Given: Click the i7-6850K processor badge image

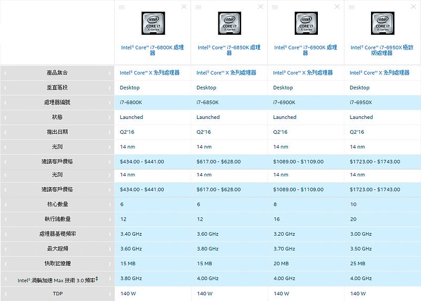Looking at the screenshot, I should coord(229,23).
